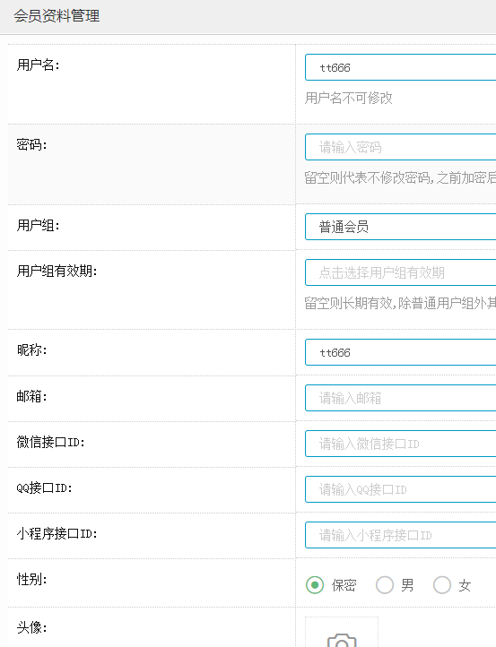This screenshot has width=496, height=647.
Task: Click the 请输入小程序接口ID input field
Action: (x=400, y=535)
